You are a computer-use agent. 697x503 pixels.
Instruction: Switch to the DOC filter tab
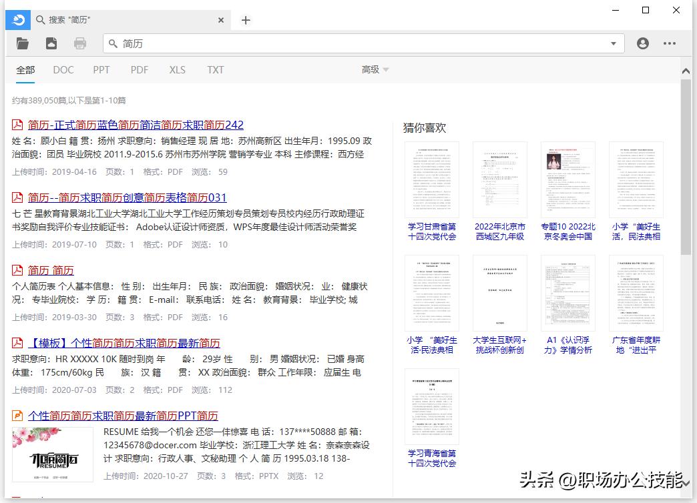click(63, 69)
